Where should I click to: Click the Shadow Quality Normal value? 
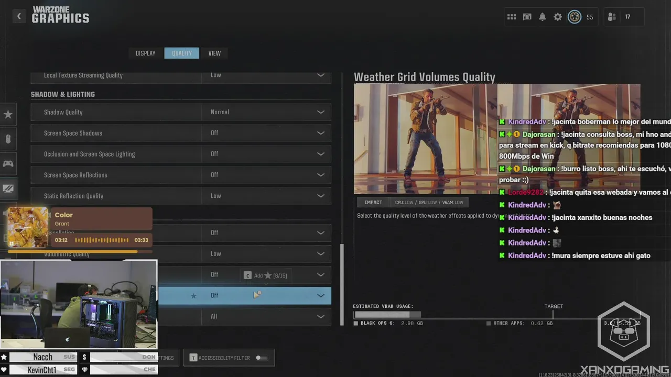(220, 112)
